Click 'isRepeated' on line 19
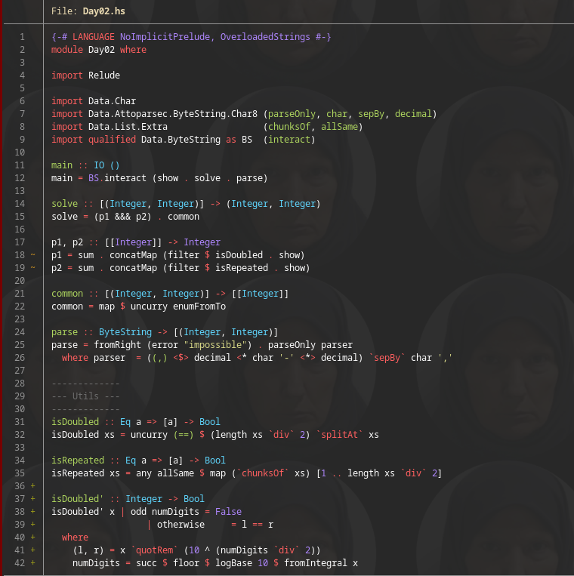Screen dimensions: 574x576 tap(242, 268)
